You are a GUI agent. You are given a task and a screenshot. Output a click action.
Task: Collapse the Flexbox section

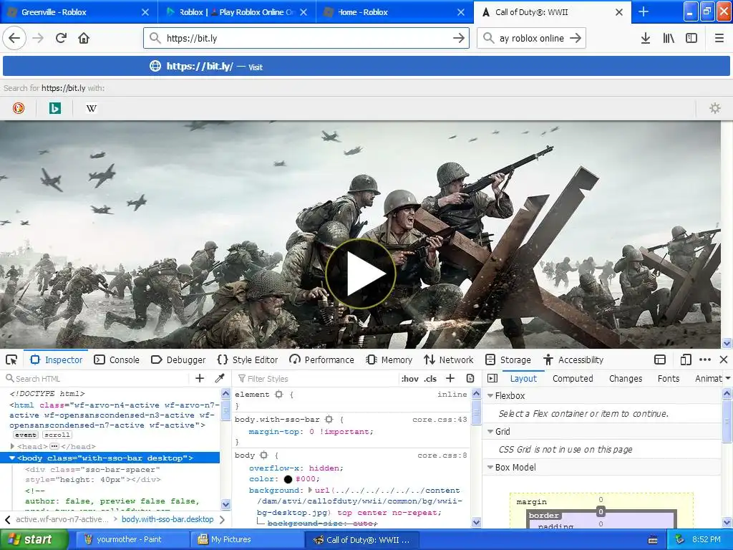[x=490, y=395]
